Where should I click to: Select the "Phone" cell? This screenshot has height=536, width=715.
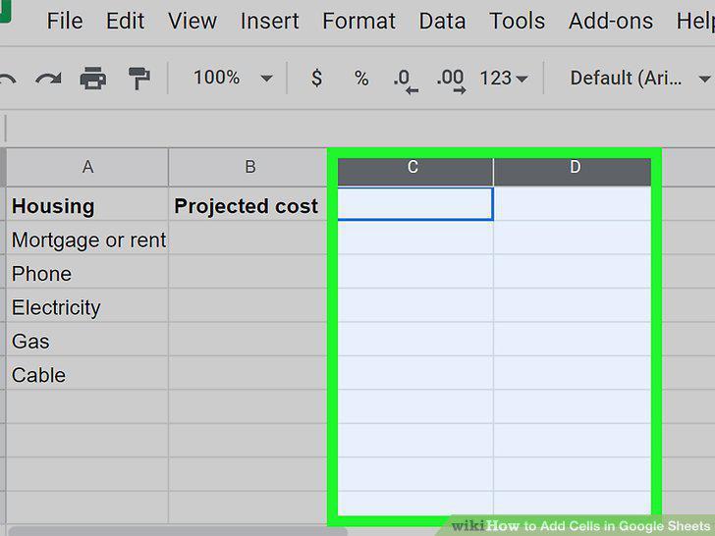click(x=87, y=272)
